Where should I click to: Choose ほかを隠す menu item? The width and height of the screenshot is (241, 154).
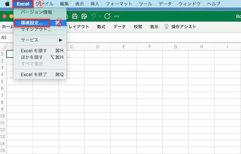pyautogui.click(x=40, y=57)
